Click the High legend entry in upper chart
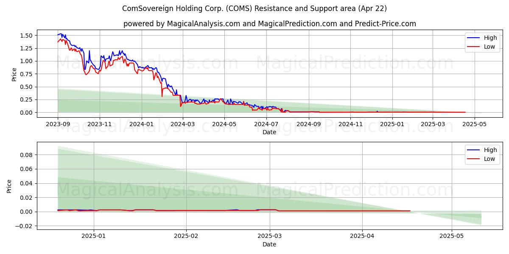 [481, 38]
